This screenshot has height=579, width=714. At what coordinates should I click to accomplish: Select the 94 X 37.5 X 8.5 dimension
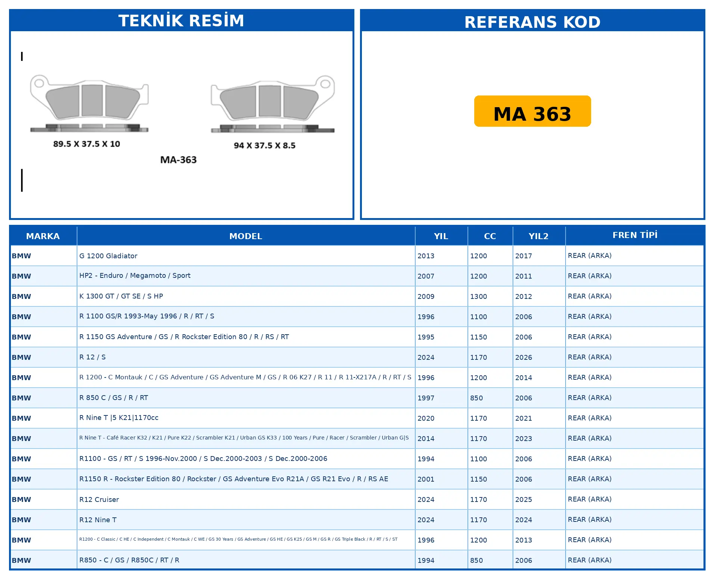(265, 146)
